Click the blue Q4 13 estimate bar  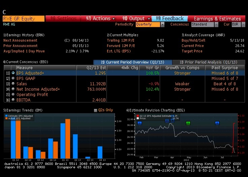pyautogui.click(x=100, y=152)
